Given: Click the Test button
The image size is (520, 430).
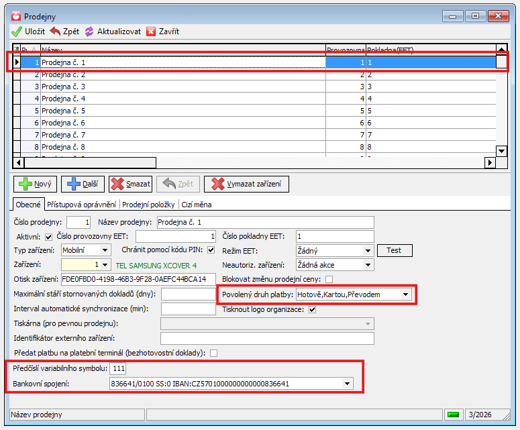Looking at the screenshot, I should tap(394, 250).
